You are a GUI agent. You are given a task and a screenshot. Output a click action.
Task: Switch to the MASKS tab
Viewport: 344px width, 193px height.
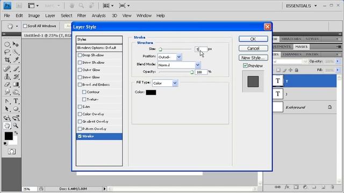301,47
